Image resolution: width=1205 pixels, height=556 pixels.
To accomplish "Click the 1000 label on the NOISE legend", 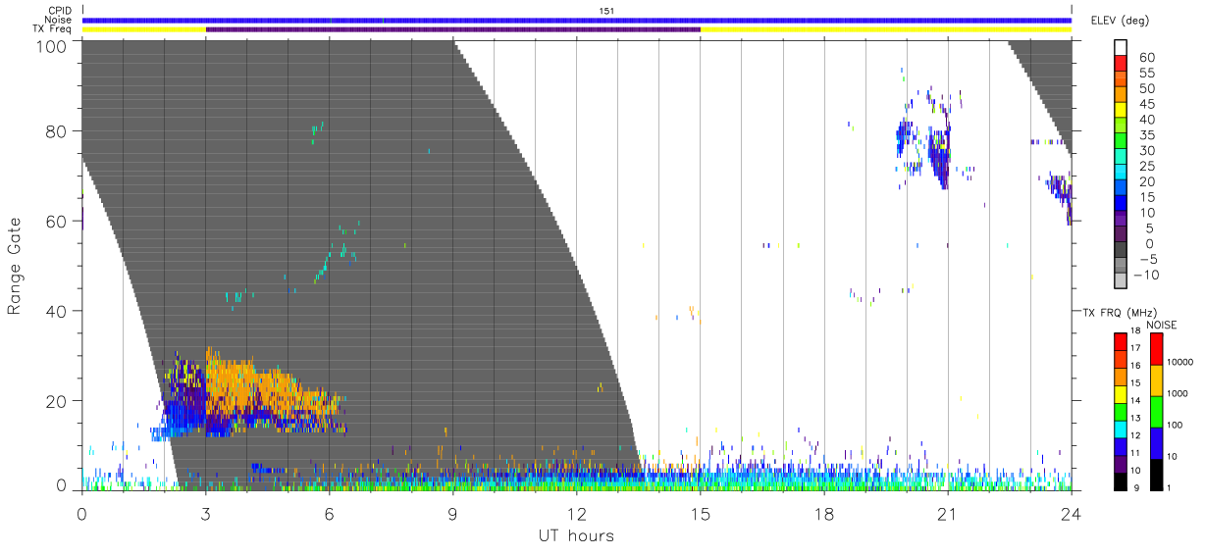I will tap(1179, 394).
